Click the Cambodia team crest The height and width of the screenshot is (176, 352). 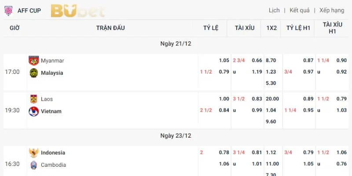(33, 165)
